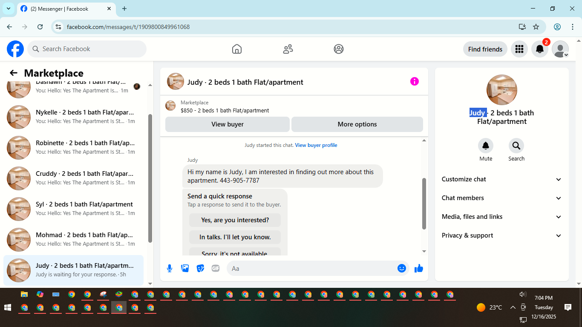Search in conversation using the magnifier icon
582x327 pixels.
pos(516,146)
